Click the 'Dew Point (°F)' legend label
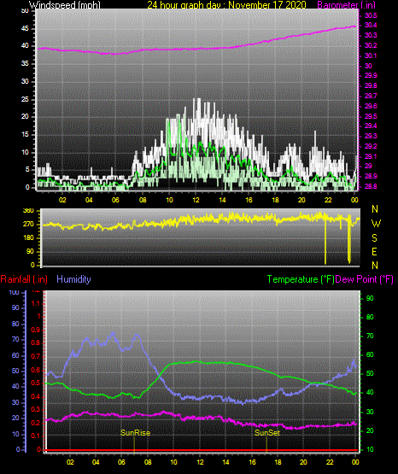Screen dimensions: 398x474 (x=365, y=279)
